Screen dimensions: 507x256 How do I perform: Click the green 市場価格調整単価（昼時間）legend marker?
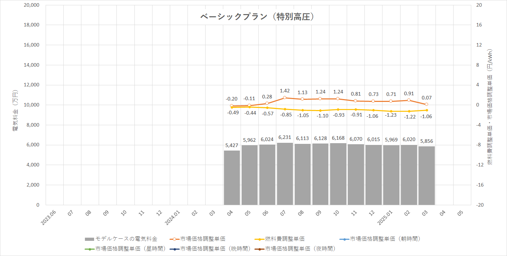click(90, 249)
